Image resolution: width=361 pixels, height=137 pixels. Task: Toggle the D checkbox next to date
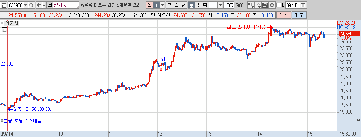[x=279, y=5]
